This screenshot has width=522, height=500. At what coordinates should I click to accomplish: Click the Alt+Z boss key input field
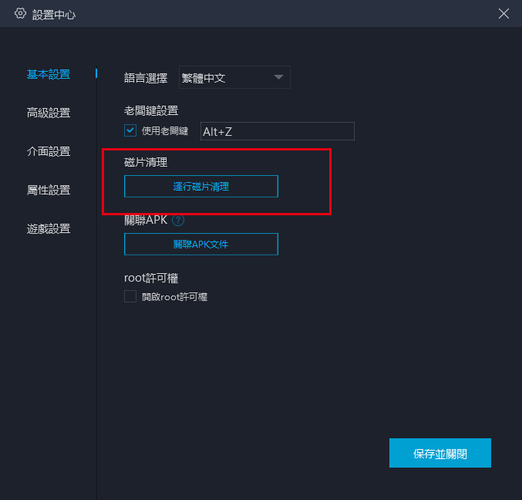point(278,131)
